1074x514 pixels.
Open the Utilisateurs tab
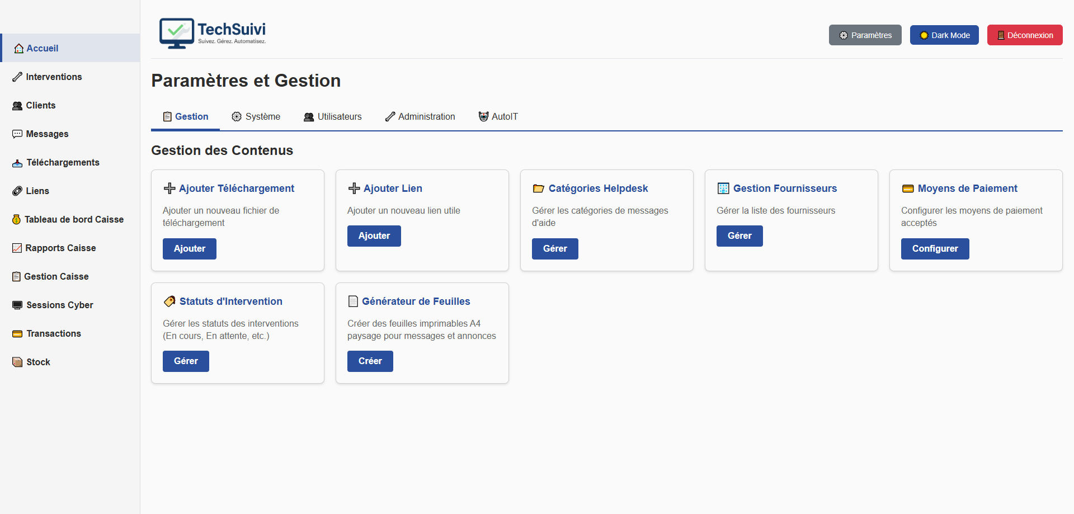tap(333, 117)
